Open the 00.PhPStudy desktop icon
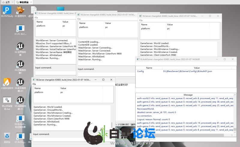This screenshot has height=147, width=240. pyautogui.click(x=6, y=11)
